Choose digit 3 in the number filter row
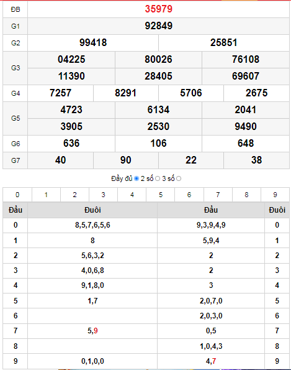This screenshot has height=370, width=291. [x=103, y=195]
